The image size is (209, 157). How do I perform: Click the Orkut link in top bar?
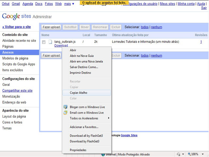click(6, 4)
